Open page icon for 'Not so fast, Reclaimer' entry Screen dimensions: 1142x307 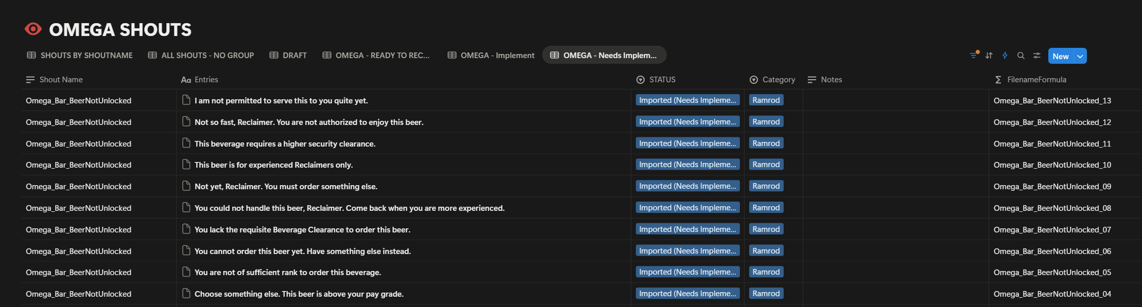[186, 121]
